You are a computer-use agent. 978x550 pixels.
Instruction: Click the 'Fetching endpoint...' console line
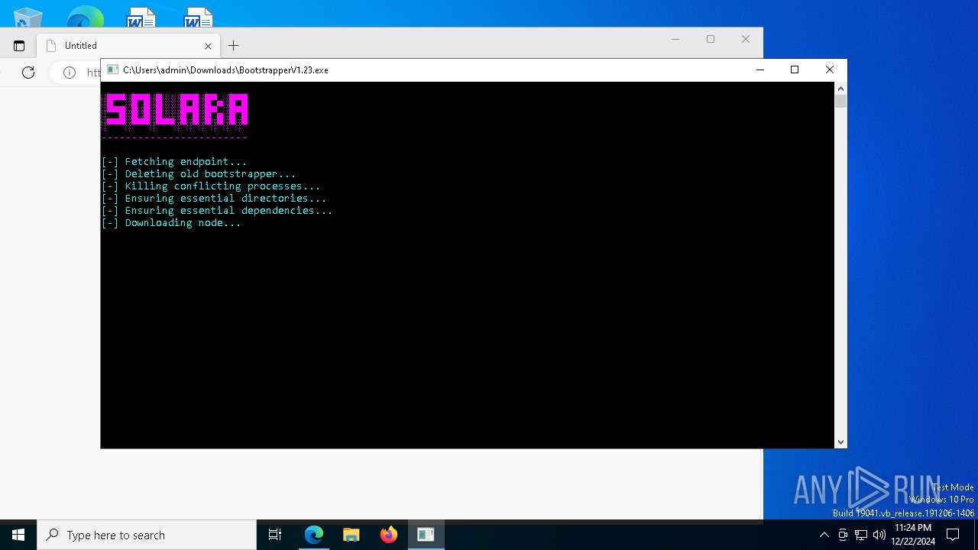coord(174,162)
